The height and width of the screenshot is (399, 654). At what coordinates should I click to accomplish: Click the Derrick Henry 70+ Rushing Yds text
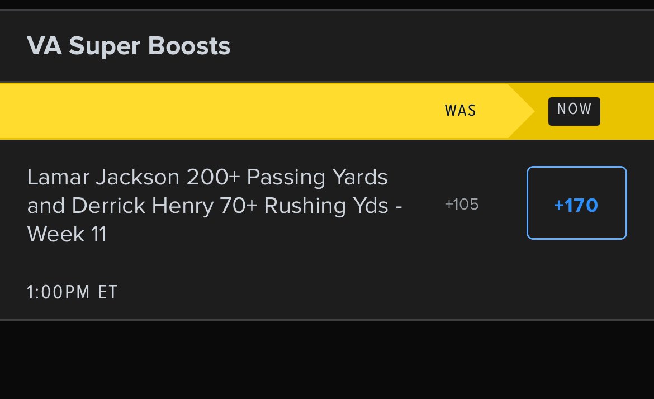coord(230,206)
